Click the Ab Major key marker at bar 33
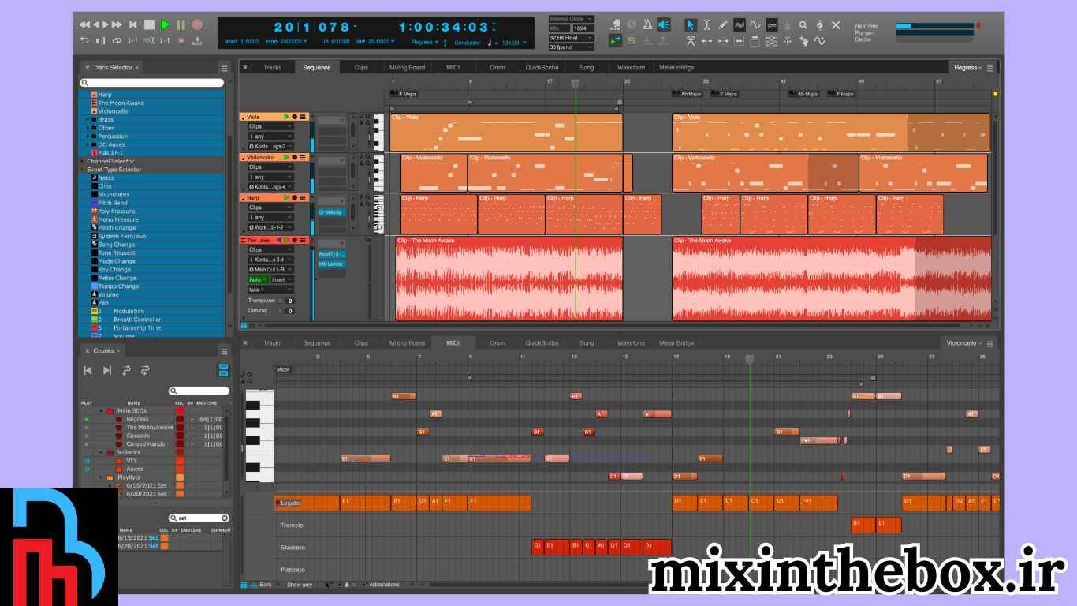 click(687, 94)
